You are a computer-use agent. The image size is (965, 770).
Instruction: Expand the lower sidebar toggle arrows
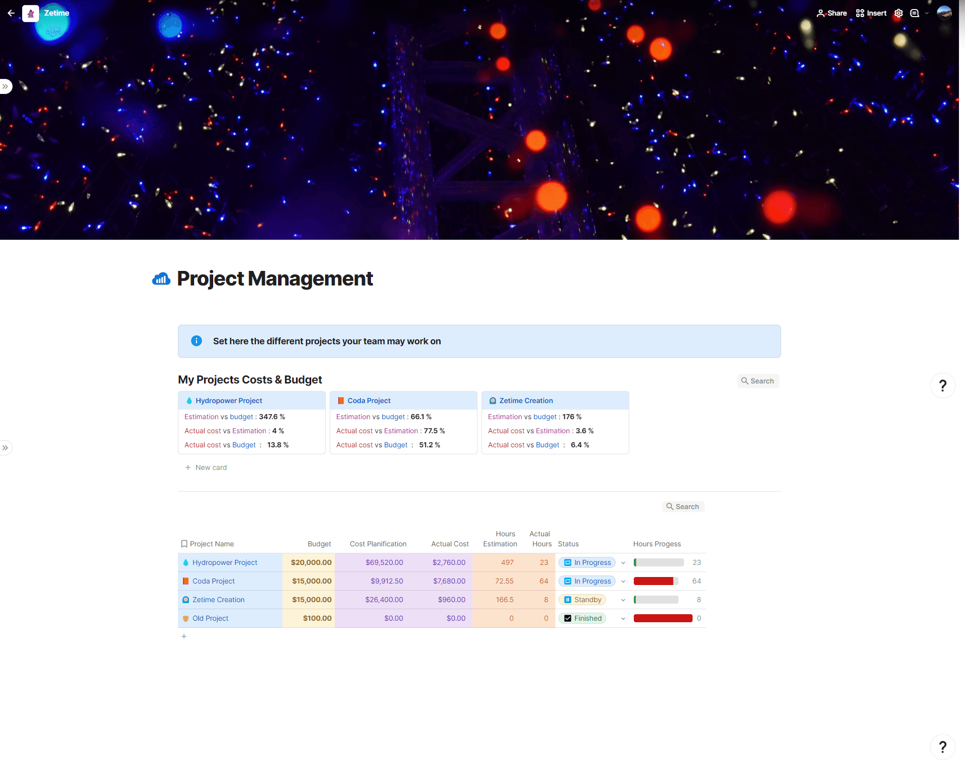coord(5,448)
